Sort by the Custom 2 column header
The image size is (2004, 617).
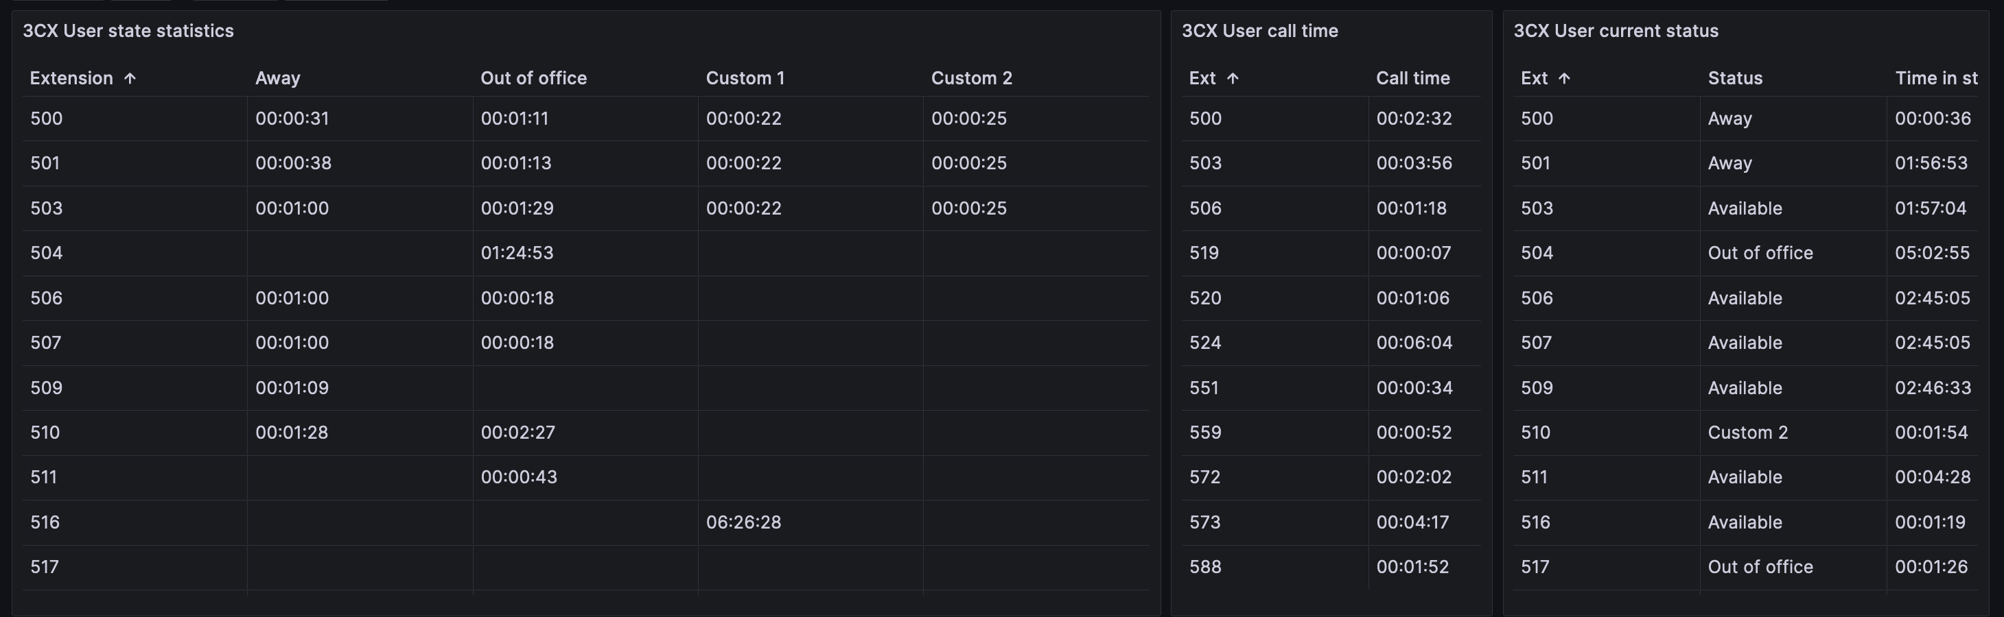tap(972, 77)
